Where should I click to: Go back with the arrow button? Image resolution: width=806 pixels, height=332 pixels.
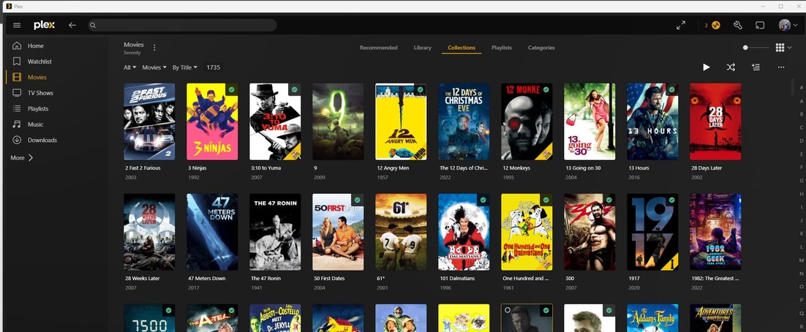[x=72, y=25]
